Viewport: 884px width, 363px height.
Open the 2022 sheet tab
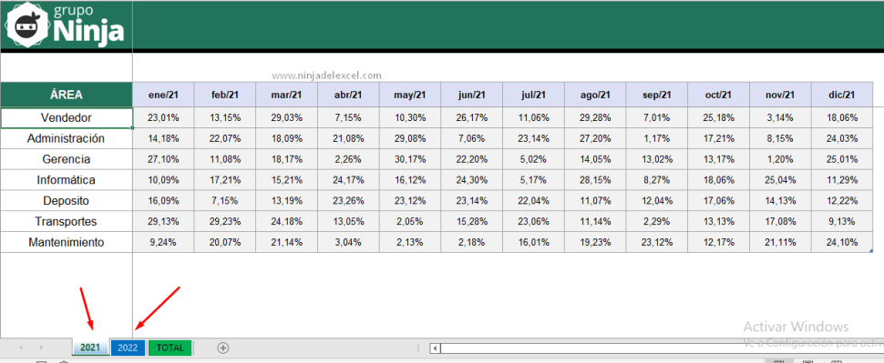click(128, 348)
